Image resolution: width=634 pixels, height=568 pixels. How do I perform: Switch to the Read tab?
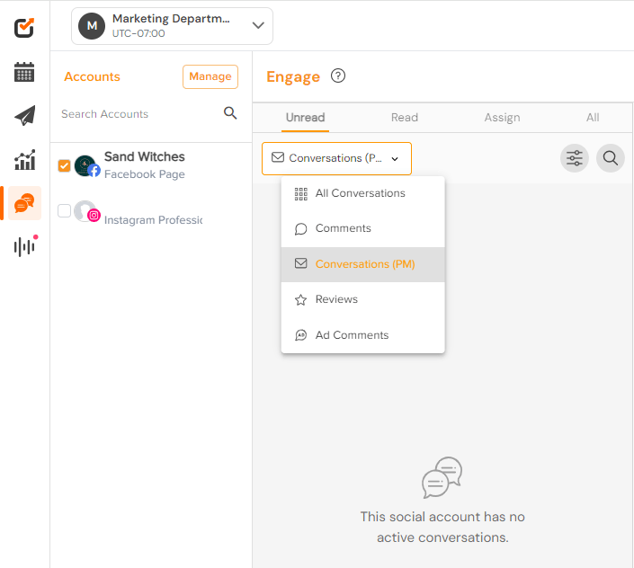[405, 118]
